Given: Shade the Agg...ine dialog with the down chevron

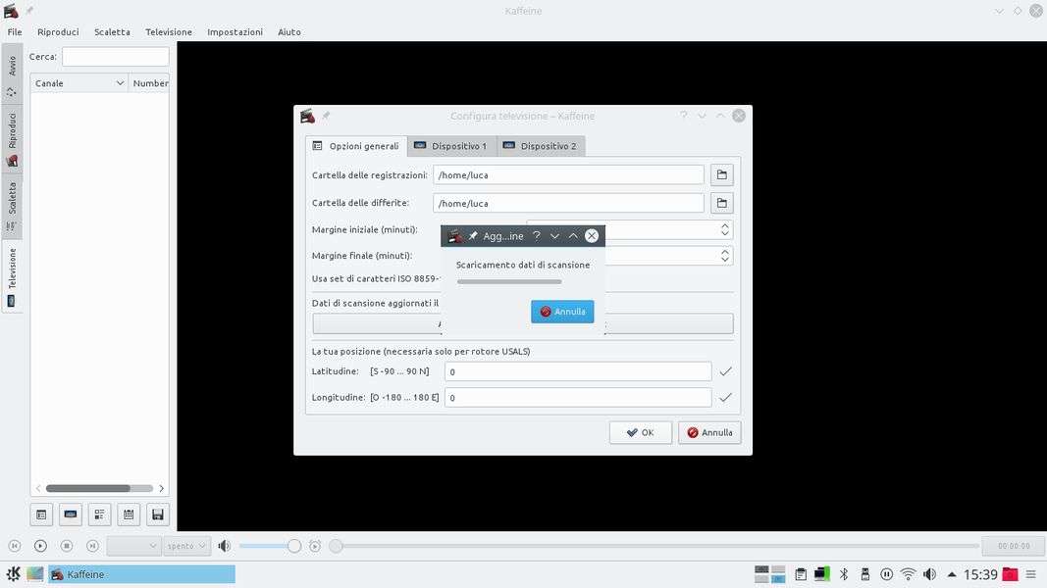Looking at the screenshot, I should click(554, 236).
